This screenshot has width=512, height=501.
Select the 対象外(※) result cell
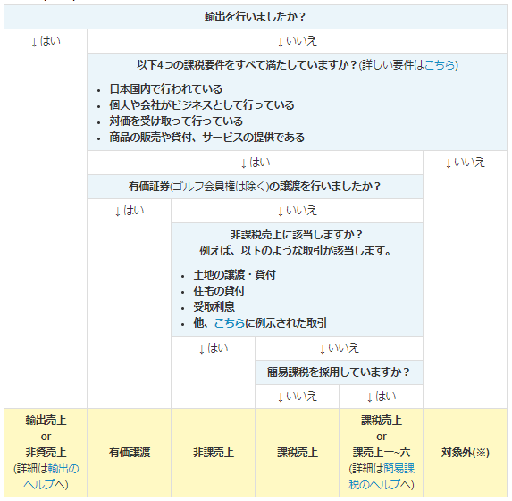click(x=465, y=453)
